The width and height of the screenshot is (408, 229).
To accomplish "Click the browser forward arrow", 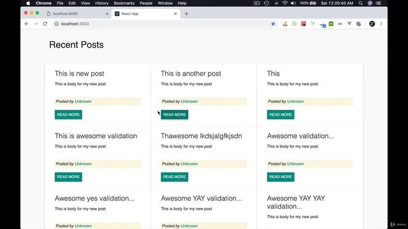I will pos(36,24).
